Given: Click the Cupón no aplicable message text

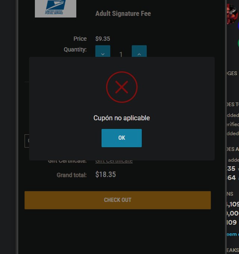Looking at the screenshot, I should tap(122, 118).
